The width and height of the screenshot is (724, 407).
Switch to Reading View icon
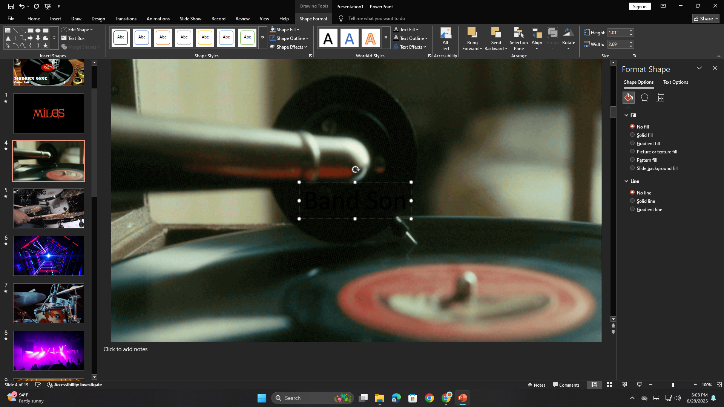pyautogui.click(x=624, y=385)
